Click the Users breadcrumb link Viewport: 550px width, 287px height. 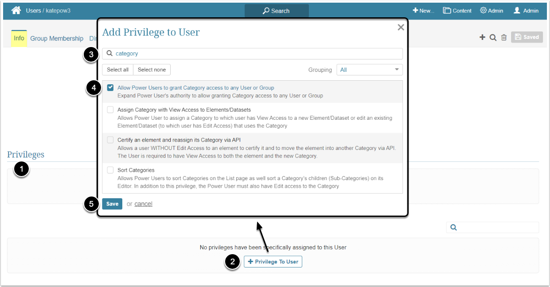click(34, 10)
